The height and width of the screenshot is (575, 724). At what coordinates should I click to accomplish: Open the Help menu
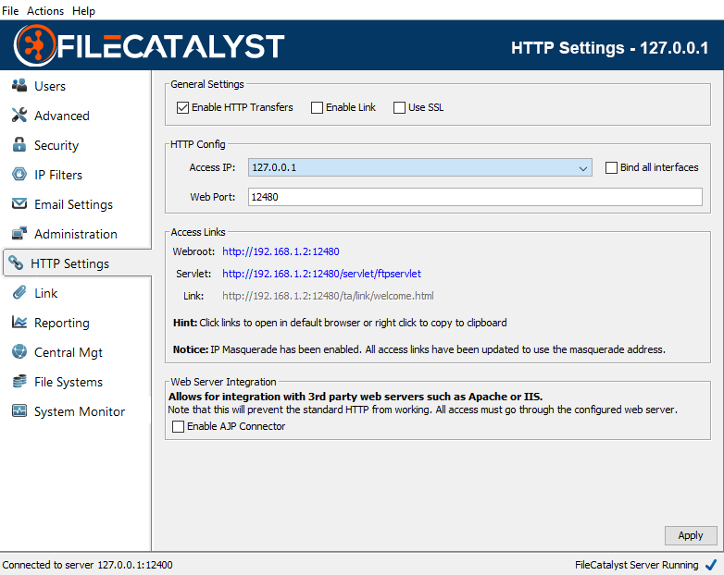83,10
